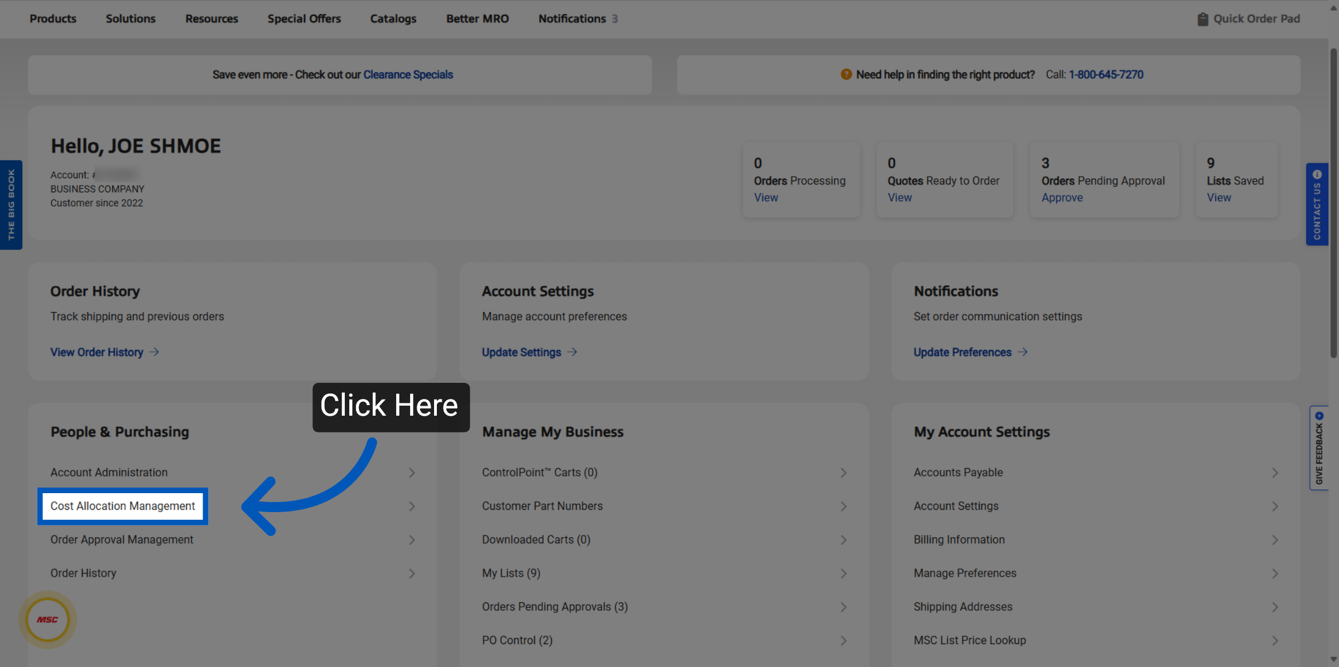Click the scrollbar down arrow

pyautogui.click(x=1333, y=660)
